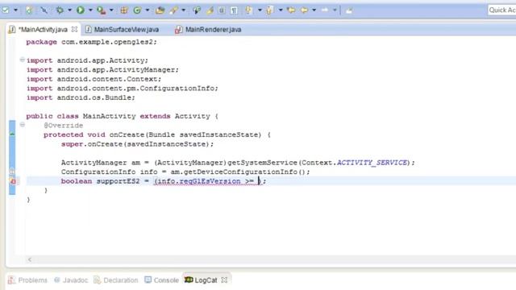Click the editor horizontal scrollbar left arrow
Screen dimensions: 516x290
[30, 259]
